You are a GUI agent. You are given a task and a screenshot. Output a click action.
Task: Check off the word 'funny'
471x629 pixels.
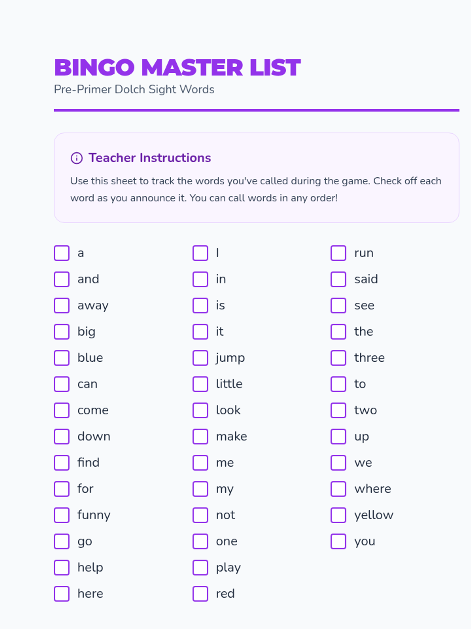click(x=62, y=515)
